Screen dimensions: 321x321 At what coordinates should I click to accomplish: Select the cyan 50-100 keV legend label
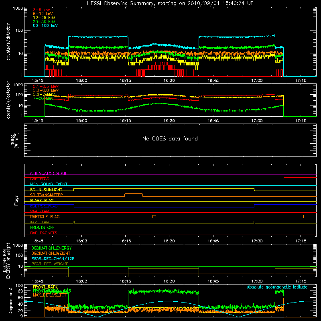coord(45,26)
